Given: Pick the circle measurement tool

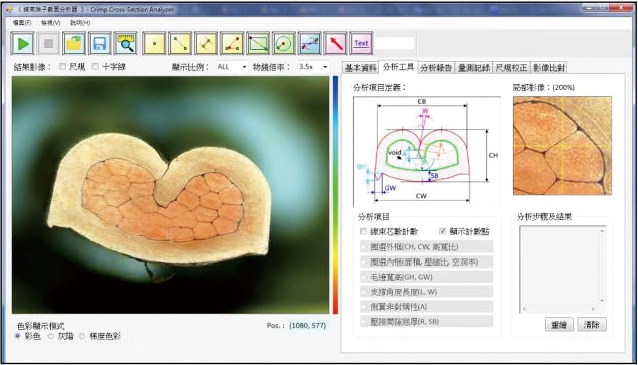Looking at the screenshot, I should tap(284, 44).
